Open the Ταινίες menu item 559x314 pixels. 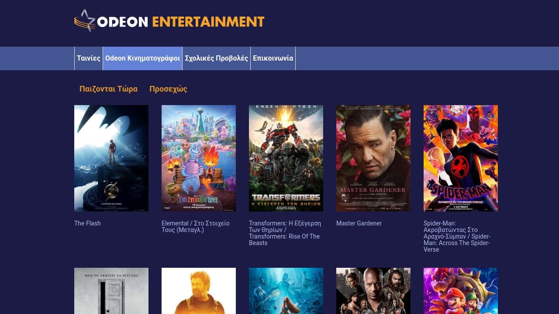(88, 58)
